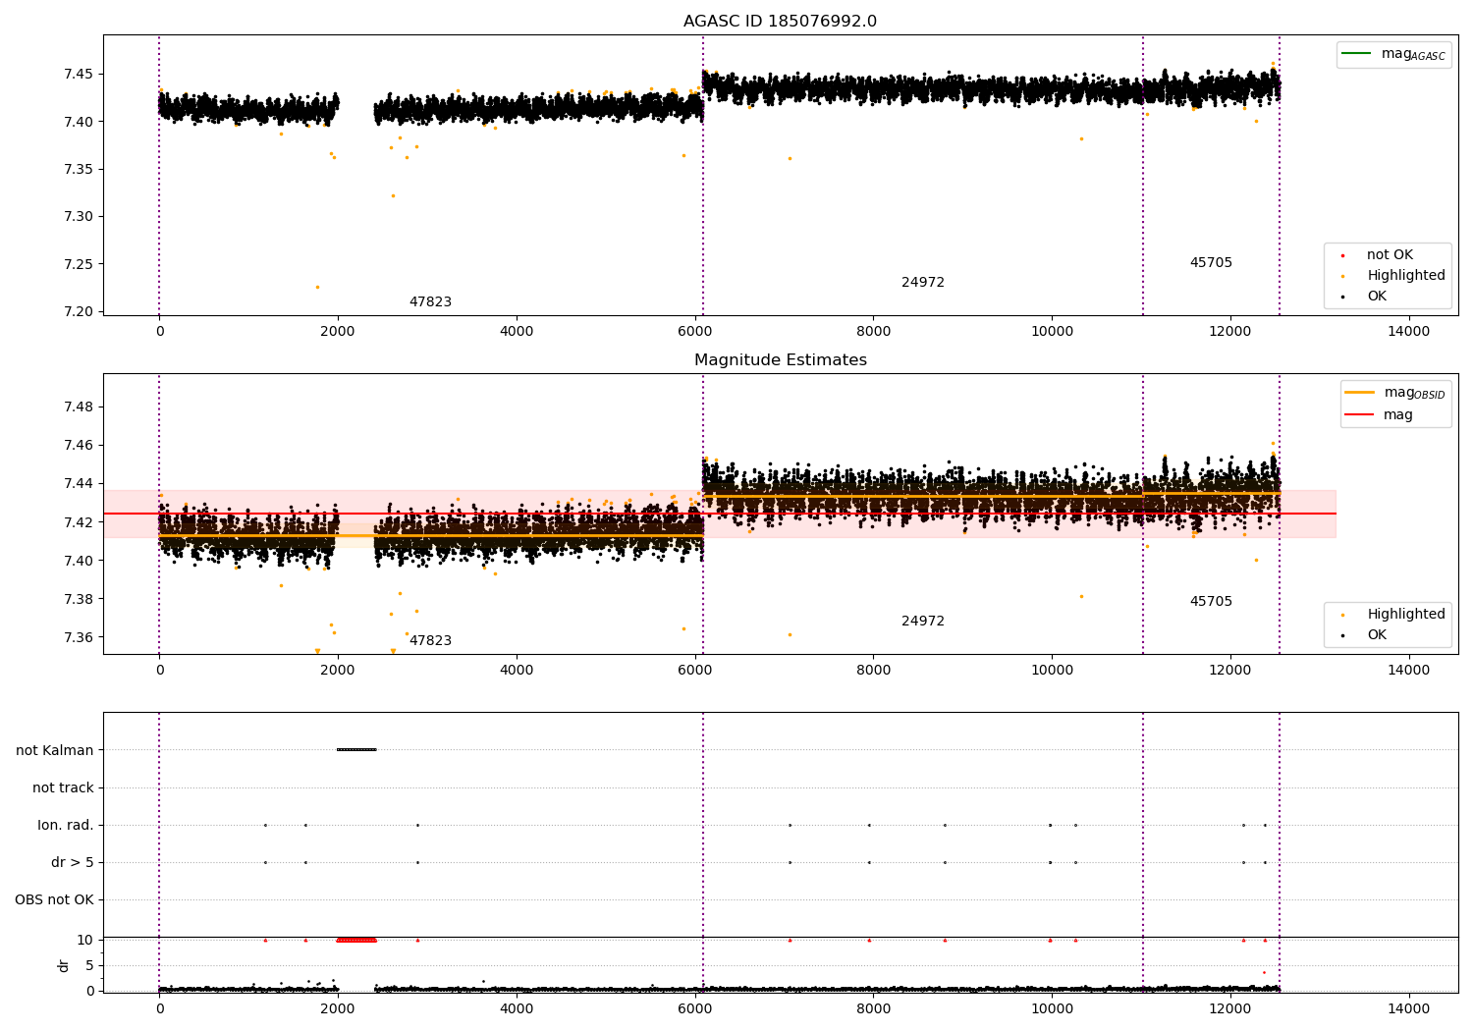Click the 'dr' y-axis label
Viewport: 1473px width, 1031px height.
64,965
